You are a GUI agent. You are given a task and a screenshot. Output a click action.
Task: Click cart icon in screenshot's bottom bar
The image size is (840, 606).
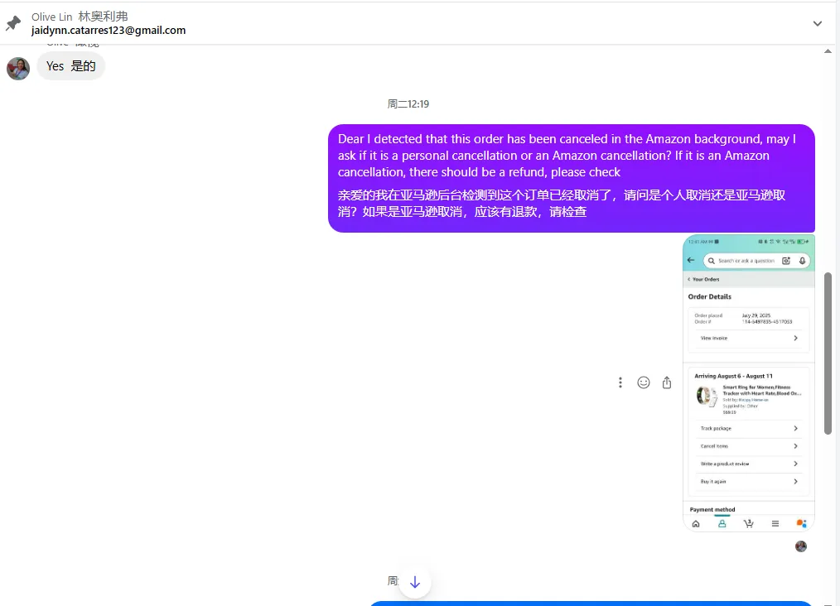748,523
